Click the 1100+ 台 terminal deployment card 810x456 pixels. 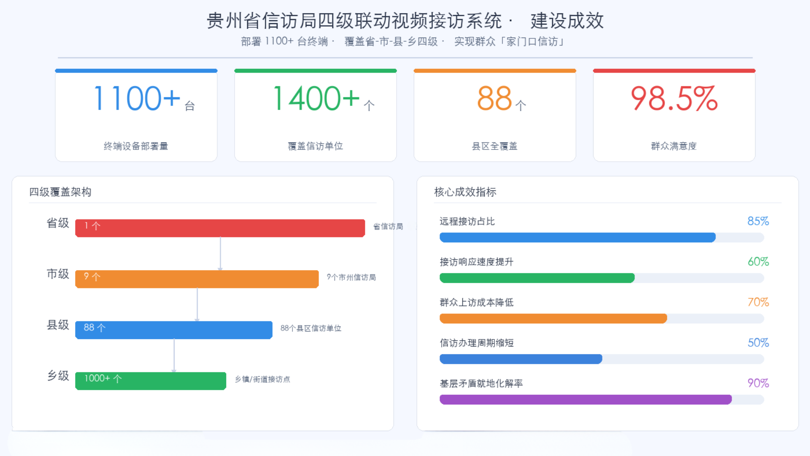[136, 115]
